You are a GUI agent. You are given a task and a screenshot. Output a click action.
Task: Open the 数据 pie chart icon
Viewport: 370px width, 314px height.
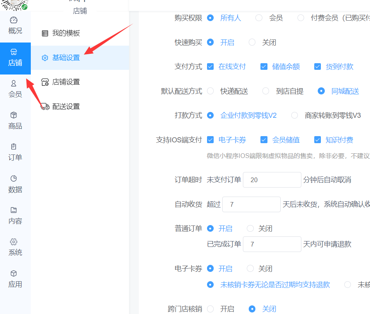pyautogui.click(x=14, y=179)
